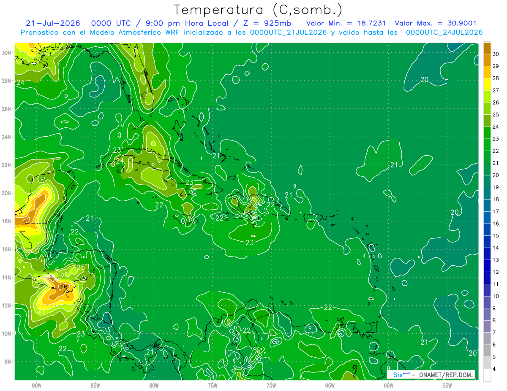This screenshot has width=507, height=391.
Task: Click the "80W" longitude axis label
Action: point(154,386)
